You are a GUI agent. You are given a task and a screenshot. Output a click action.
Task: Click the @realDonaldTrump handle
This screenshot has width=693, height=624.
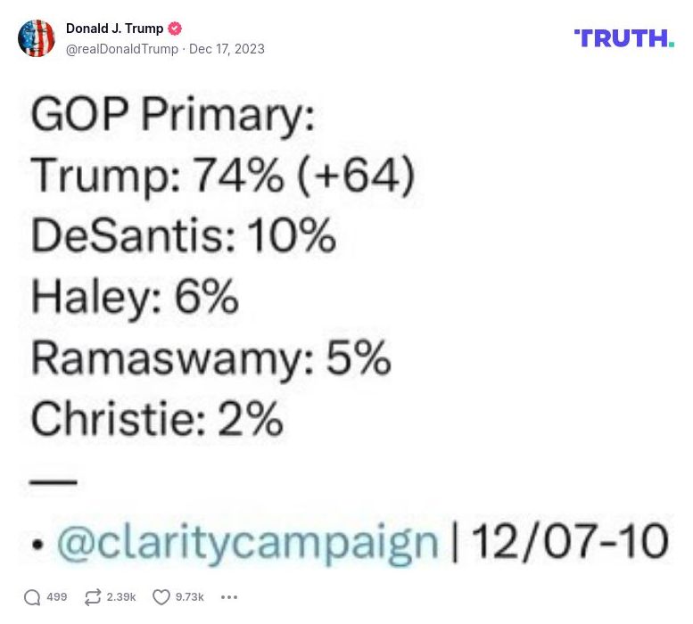tap(122, 49)
